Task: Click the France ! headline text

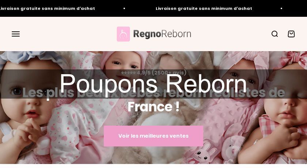Action: [153, 107]
